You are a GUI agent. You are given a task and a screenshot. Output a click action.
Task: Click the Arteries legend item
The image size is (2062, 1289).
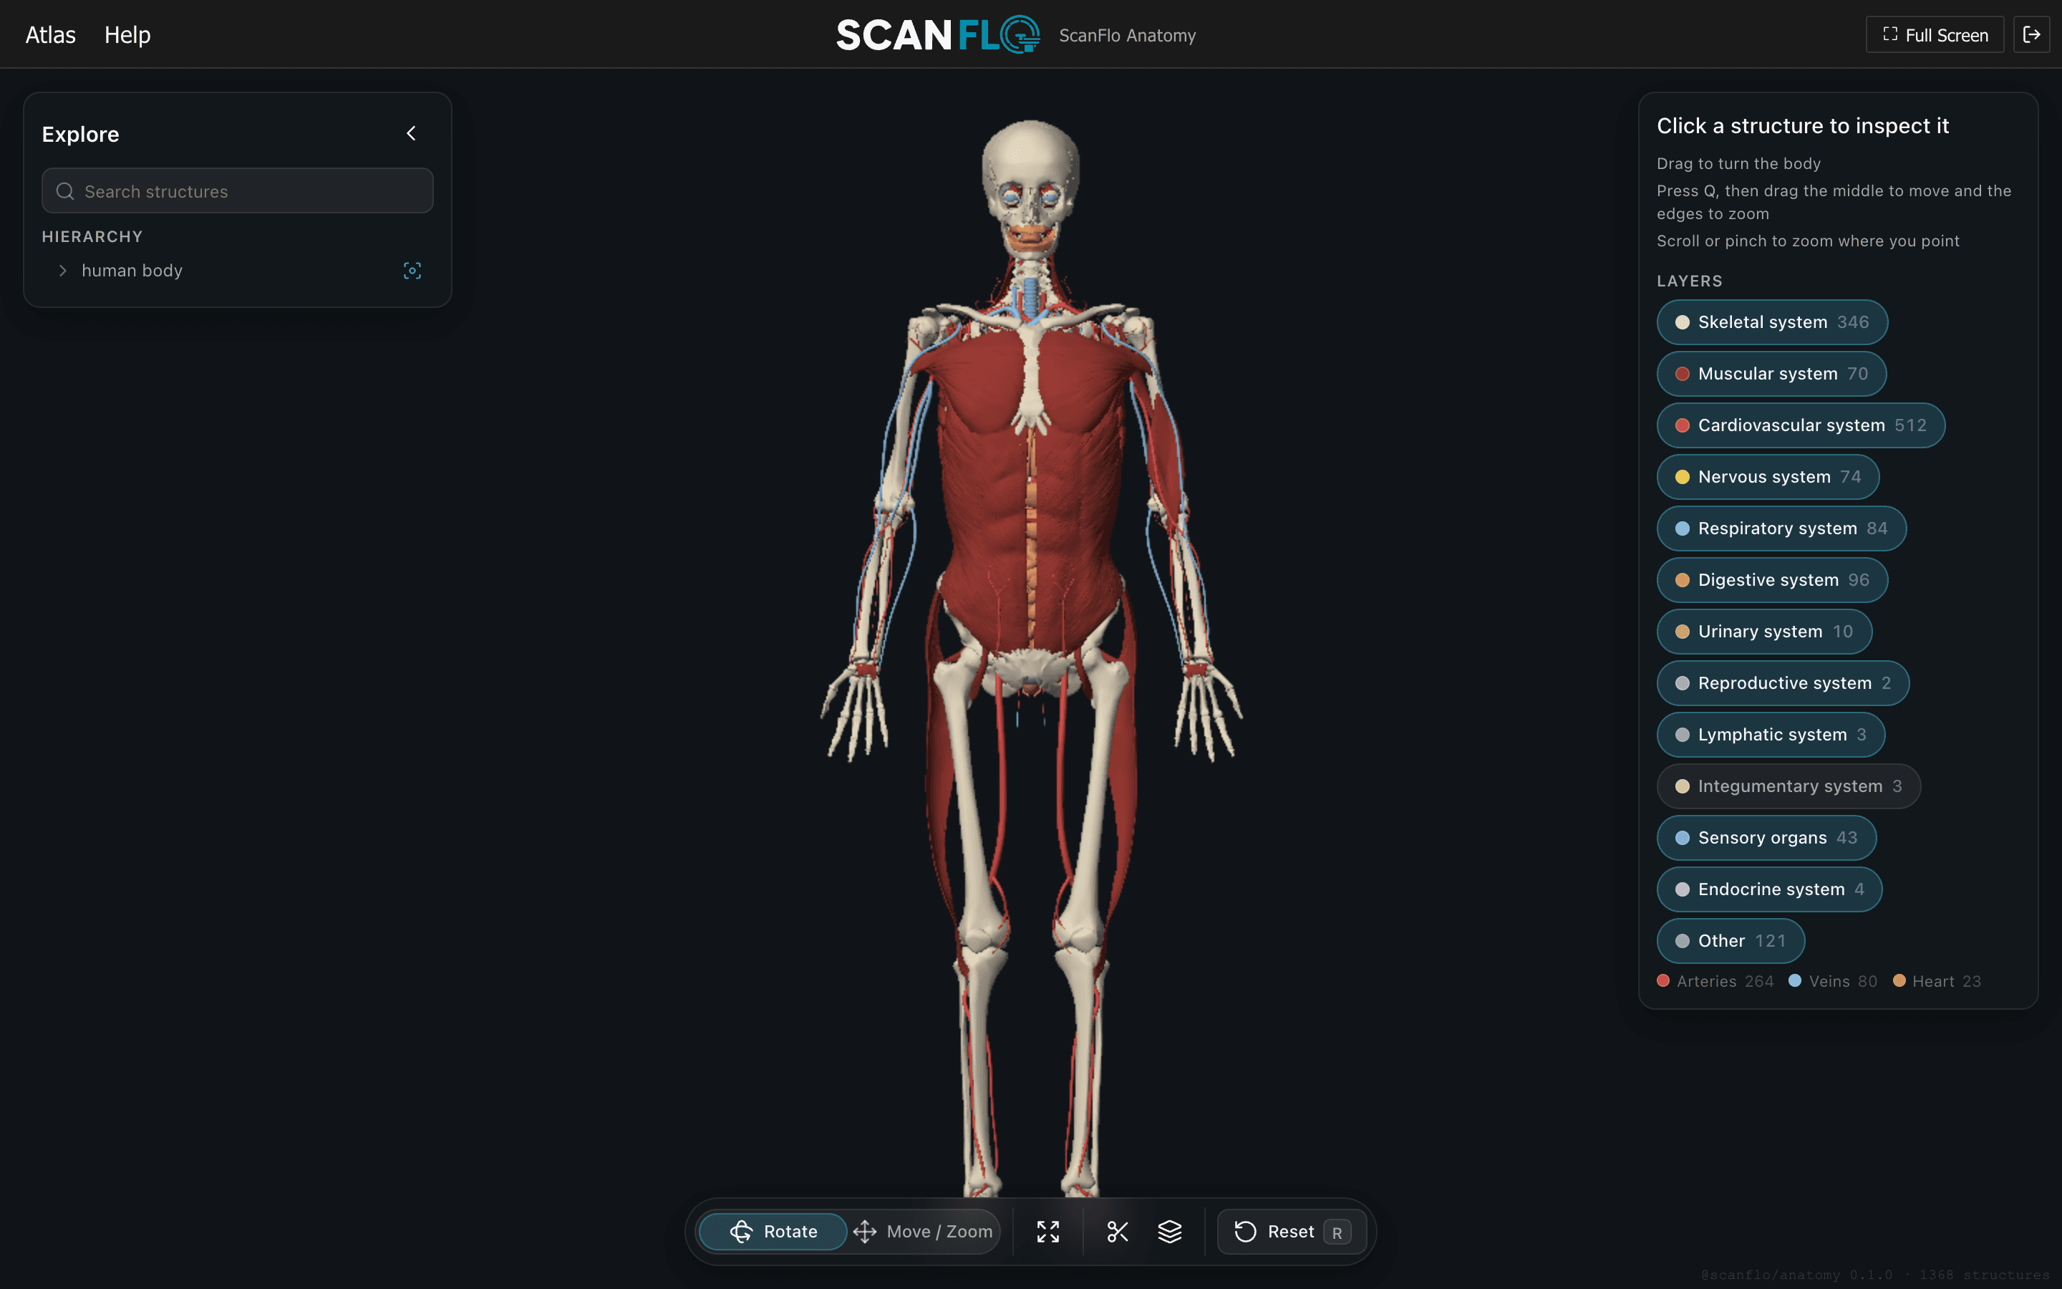coord(1715,981)
